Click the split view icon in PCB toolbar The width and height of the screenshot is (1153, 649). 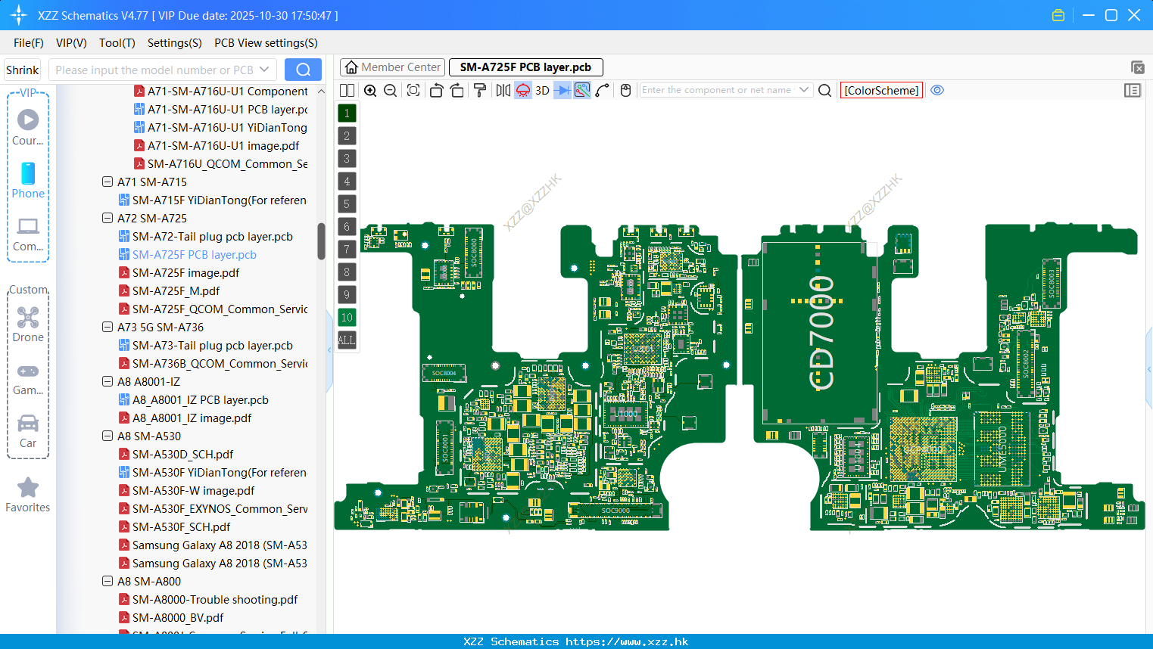point(347,90)
